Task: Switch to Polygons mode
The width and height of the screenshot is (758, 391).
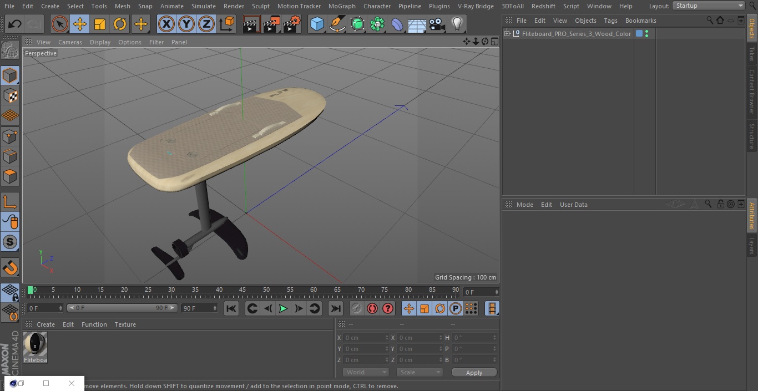Action: coord(10,176)
